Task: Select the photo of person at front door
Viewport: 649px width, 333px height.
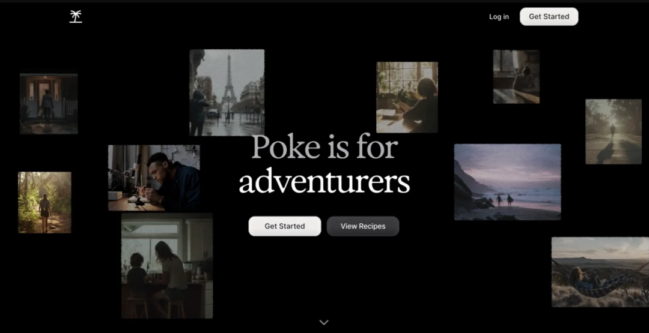Action: pyautogui.click(x=49, y=104)
